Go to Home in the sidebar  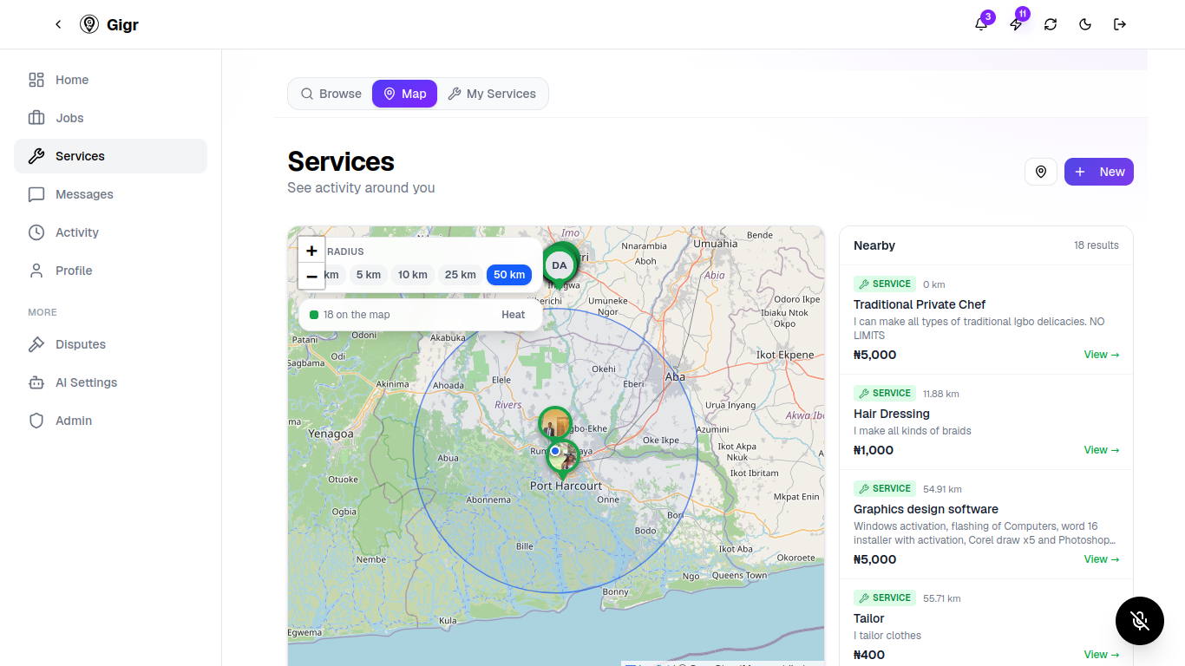click(x=110, y=80)
